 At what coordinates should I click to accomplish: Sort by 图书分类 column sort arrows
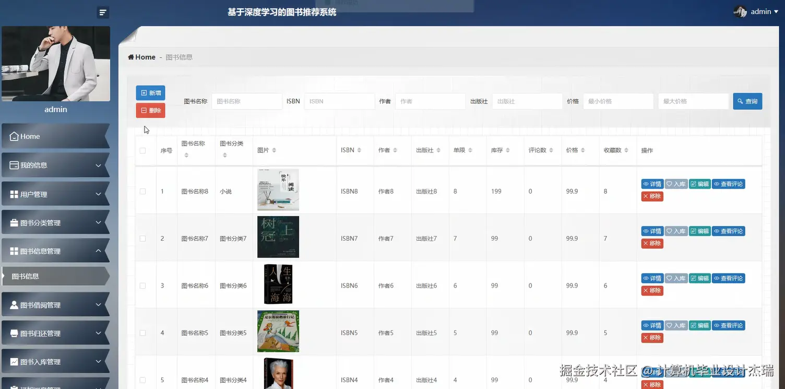tap(225, 156)
